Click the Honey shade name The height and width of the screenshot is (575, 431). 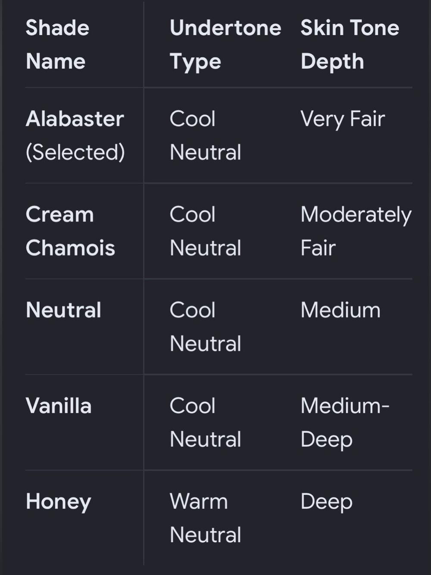pos(59,502)
